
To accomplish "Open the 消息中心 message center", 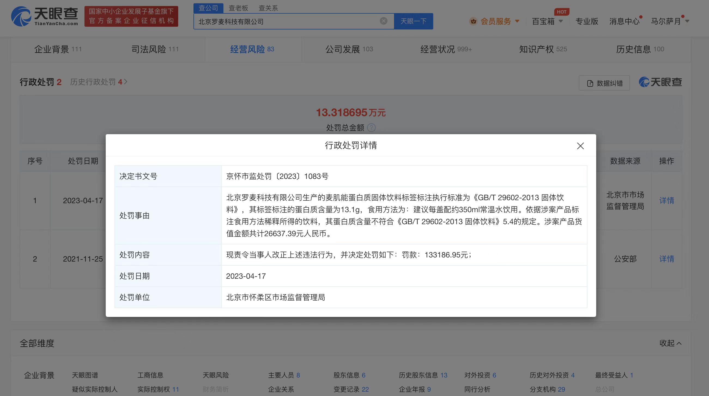I will 624,21.
